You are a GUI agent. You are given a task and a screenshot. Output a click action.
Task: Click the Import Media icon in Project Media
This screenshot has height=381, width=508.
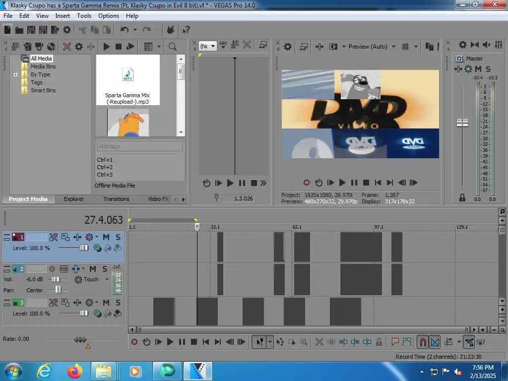pyautogui.click(x=15, y=47)
